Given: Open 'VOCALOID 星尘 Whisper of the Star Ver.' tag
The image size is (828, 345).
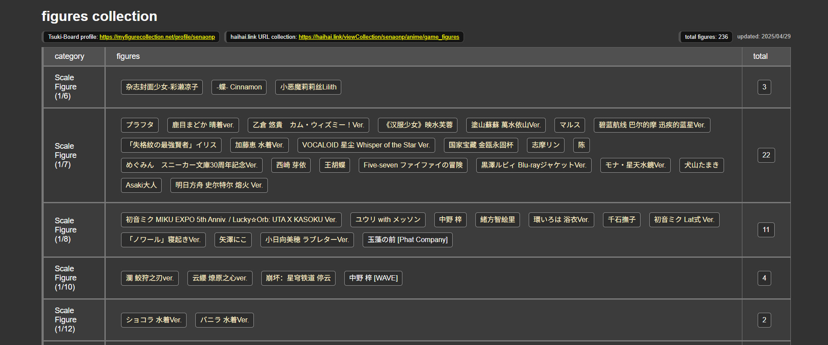Looking at the screenshot, I should point(366,145).
